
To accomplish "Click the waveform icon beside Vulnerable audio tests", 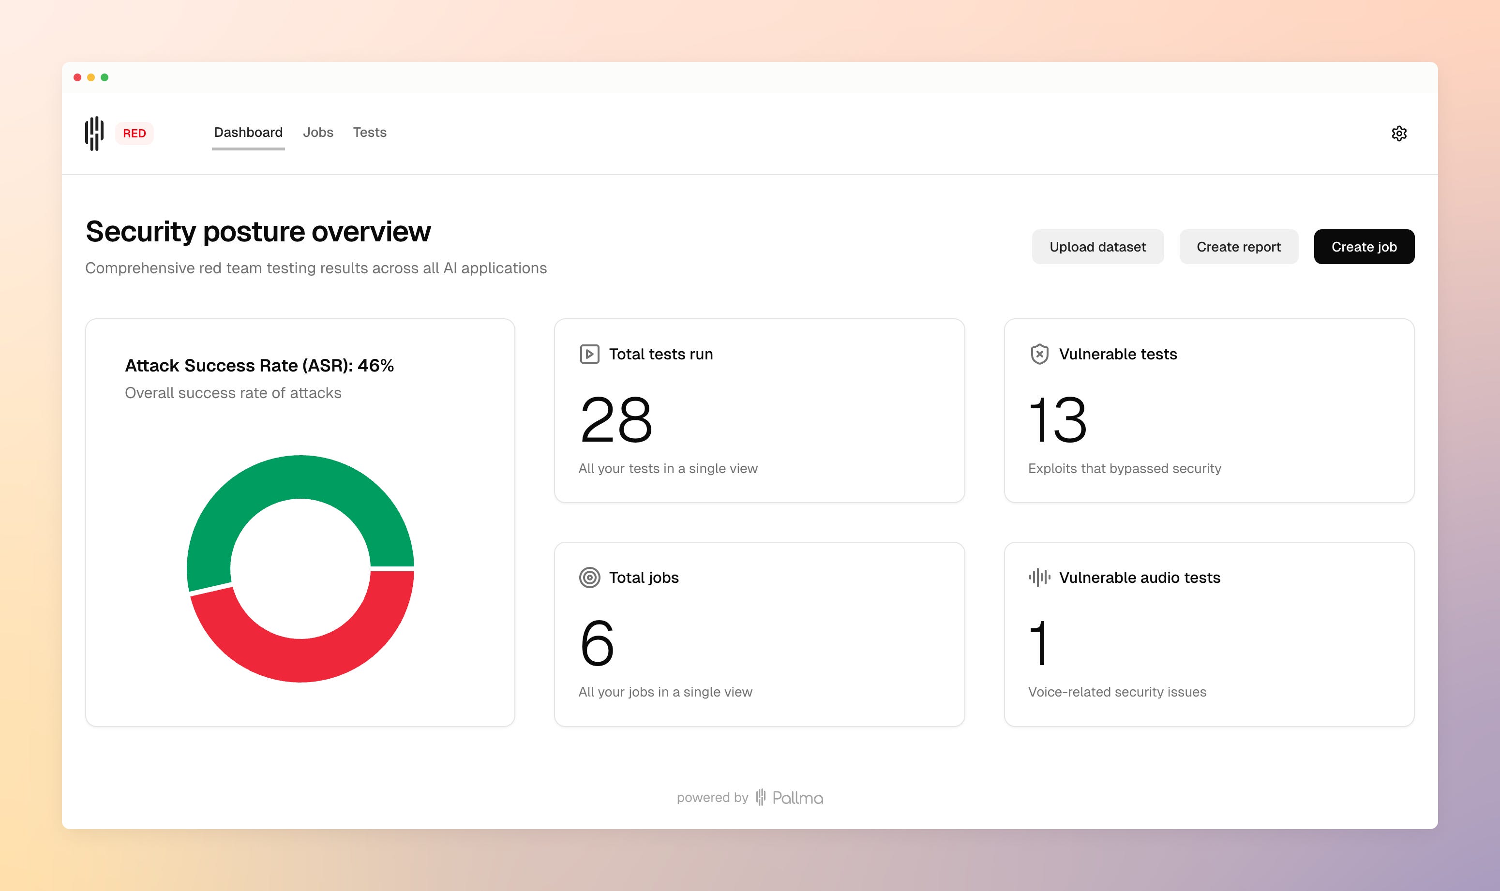I will (1039, 578).
